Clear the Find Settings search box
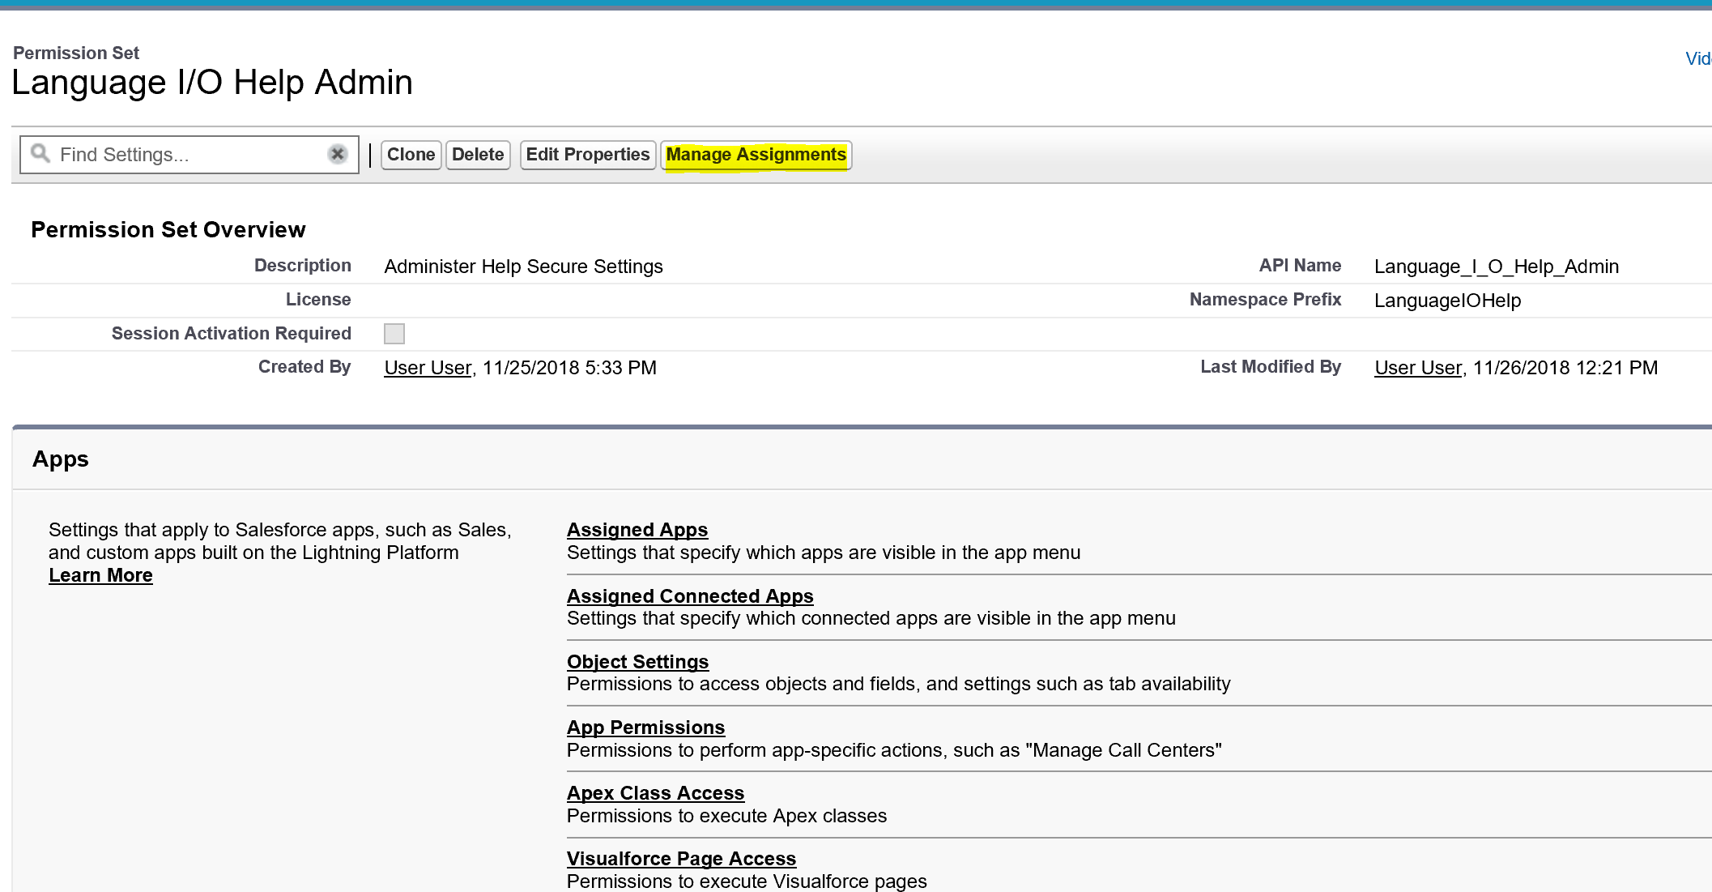The image size is (1712, 892). (338, 154)
